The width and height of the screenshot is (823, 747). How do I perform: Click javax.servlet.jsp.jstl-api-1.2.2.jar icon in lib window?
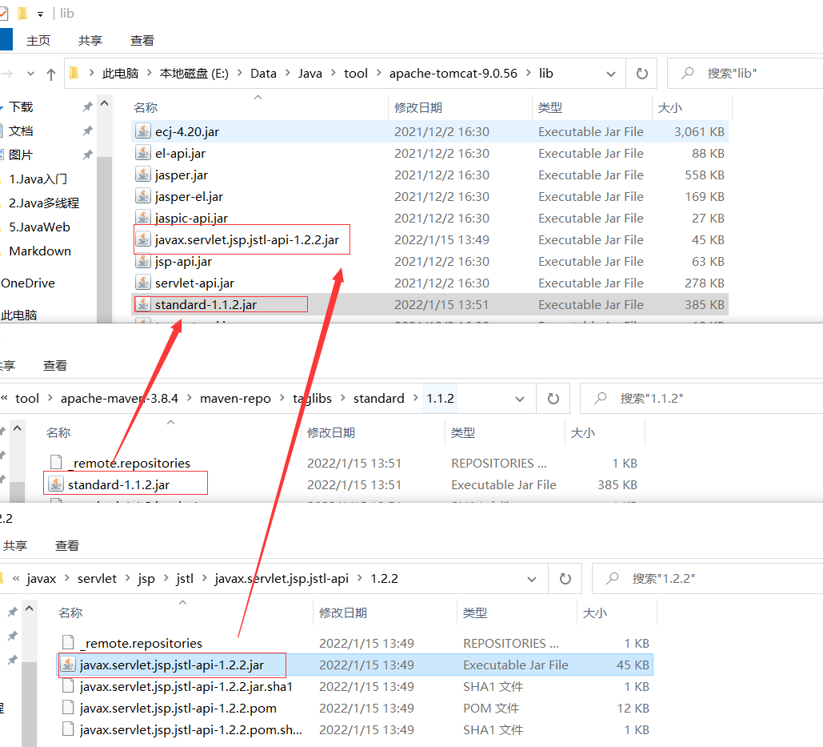point(142,239)
